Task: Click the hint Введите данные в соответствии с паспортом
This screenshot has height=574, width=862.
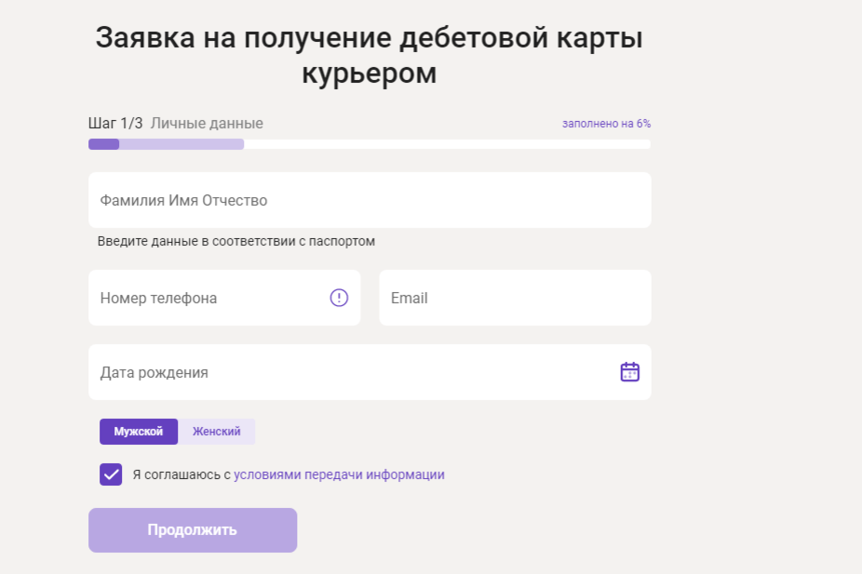Action: [x=236, y=240]
